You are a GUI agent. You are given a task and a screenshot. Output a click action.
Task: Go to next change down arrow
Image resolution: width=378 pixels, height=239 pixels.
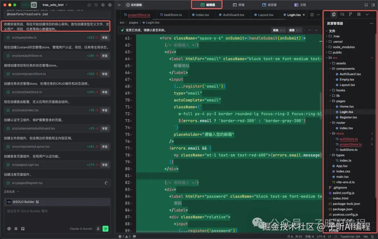pyautogui.click(x=316, y=30)
